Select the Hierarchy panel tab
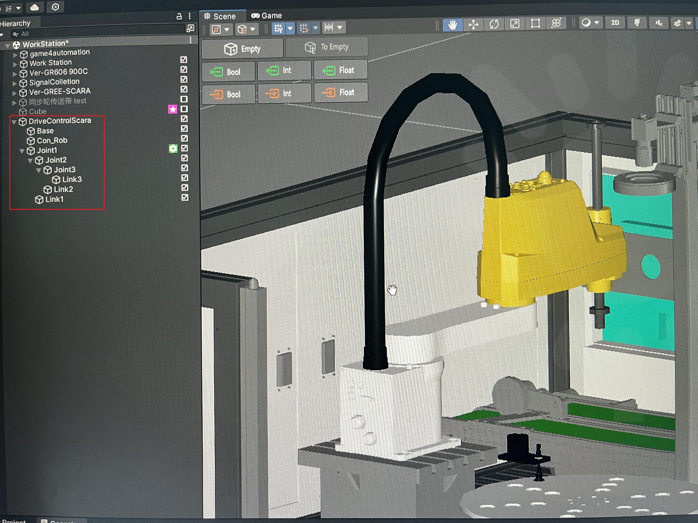Viewport: 698px width, 523px height. coord(16,23)
